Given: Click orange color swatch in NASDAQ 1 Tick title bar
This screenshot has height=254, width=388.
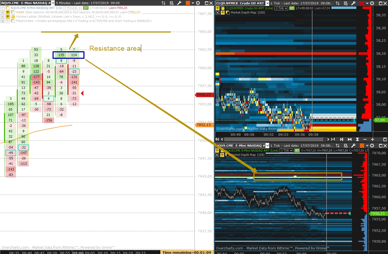Looking at the screenshot, I should (362, 146).
